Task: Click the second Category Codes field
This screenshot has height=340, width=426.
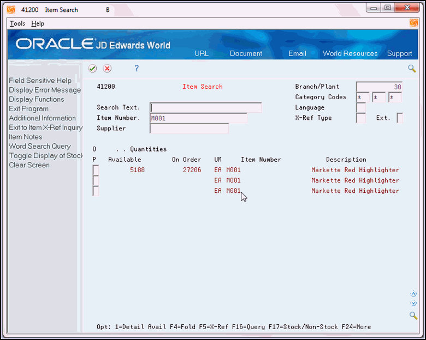Action: tap(378, 97)
